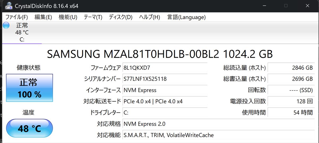Click the 対応転送モード label

(102, 101)
